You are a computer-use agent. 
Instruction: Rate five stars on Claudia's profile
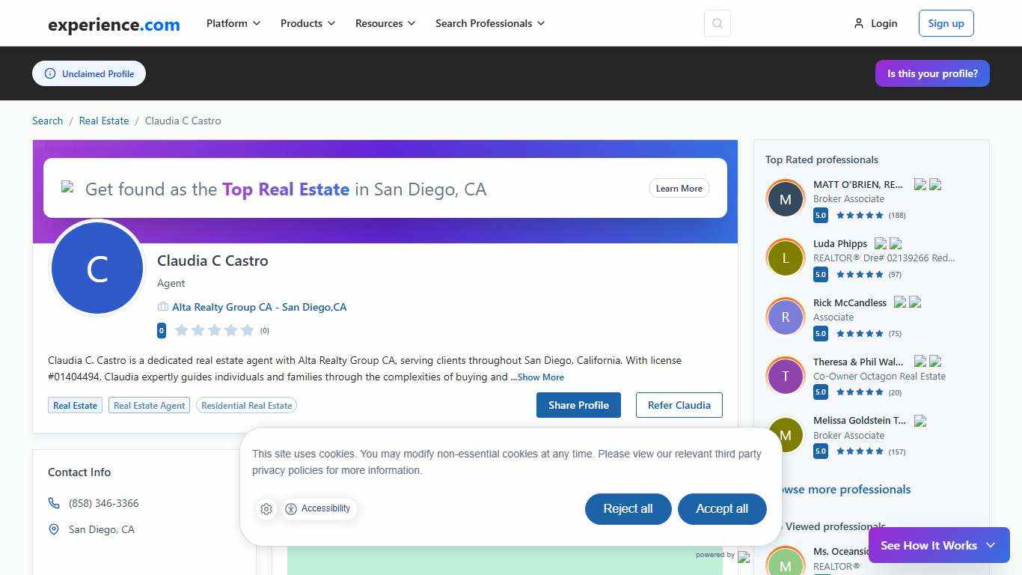247,329
